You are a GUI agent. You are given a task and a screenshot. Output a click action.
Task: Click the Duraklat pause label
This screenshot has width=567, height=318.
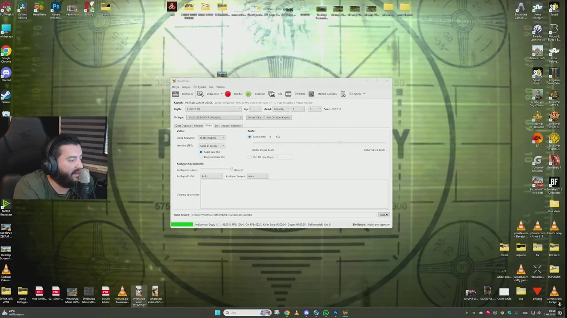coord(260,94)
